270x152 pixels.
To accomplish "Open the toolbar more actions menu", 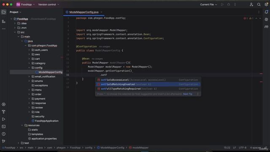I will click(x=235, y=5).
